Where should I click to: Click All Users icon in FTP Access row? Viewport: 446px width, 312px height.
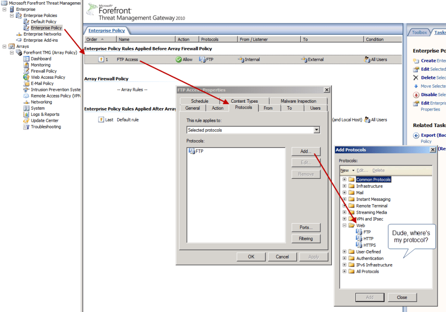point(367,59)
